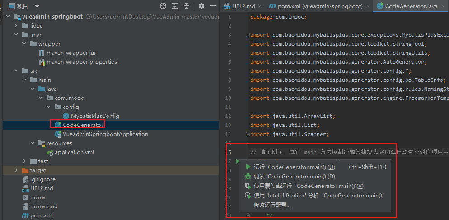Close the HELP.md tab
Viewport: 449px width, 220px height.
pyautogui.click(x=260, y=6)
